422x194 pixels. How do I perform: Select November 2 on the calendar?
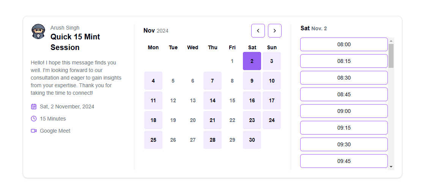[x=252, y=61]
